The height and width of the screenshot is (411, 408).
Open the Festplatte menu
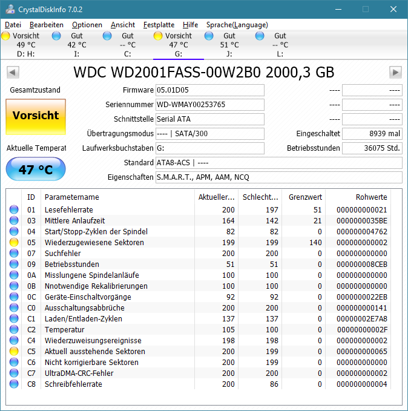coord(159,25)
